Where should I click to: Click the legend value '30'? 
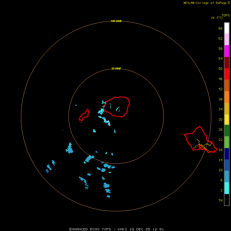coord(220,119)
